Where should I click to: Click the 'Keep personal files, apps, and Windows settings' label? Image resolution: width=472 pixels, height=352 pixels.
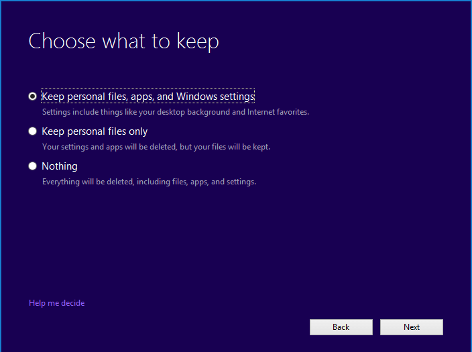[x=147, y=97]
